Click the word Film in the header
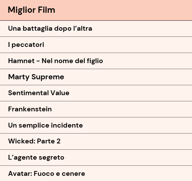Image resolution: width=192 pixels, height=181 pixels. tap(46, 10)
